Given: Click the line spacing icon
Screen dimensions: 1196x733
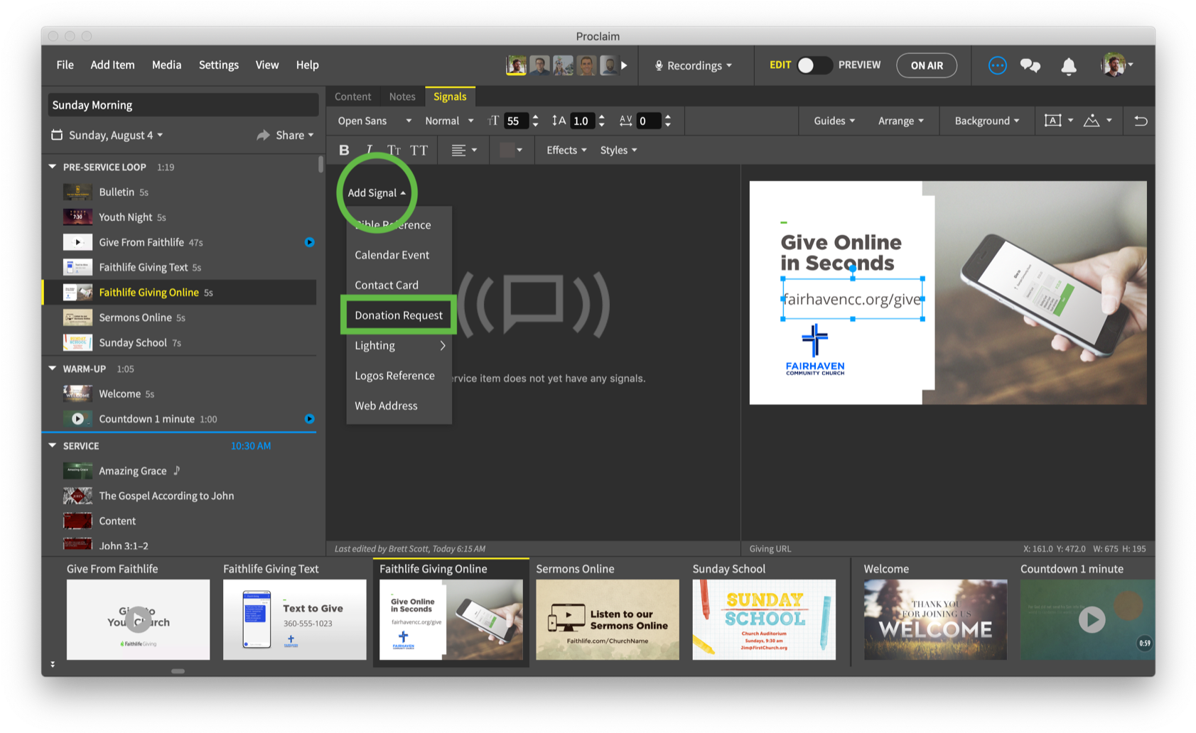Looking at the screenshot, I should (x=559, y=121).
